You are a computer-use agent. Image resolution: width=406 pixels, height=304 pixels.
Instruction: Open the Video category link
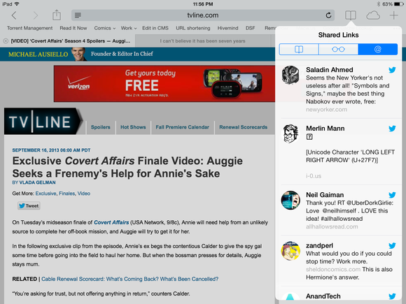84,194
